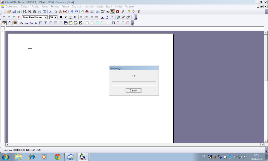Open the font size 10 dropdown
Image resolution: width=268 pixels, height=161 pixels.
pos(56,17)
